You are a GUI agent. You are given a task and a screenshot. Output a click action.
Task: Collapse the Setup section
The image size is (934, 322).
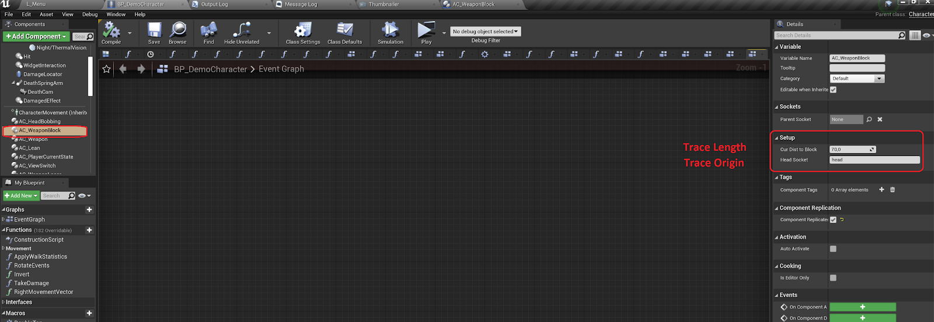pos(776,138)
